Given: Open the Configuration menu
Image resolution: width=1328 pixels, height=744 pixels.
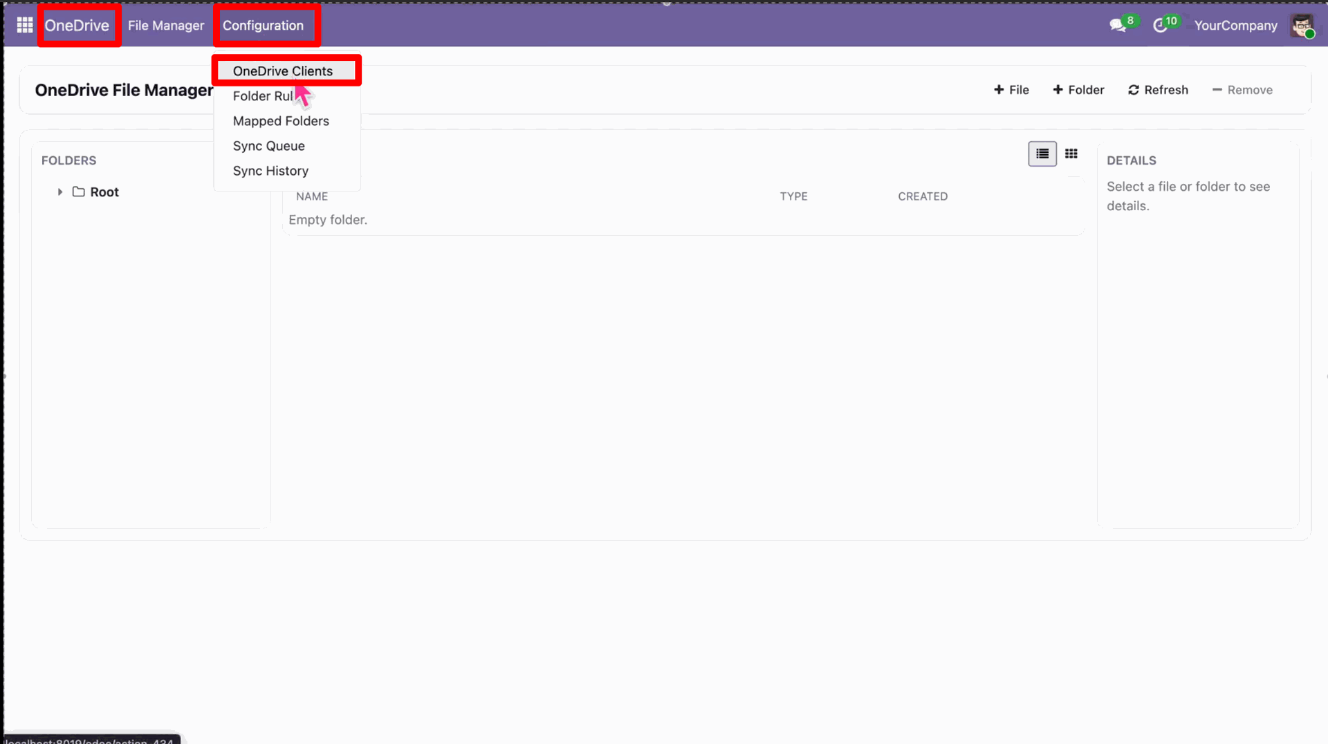Looking at the screenshot, I should pos(263,26).
